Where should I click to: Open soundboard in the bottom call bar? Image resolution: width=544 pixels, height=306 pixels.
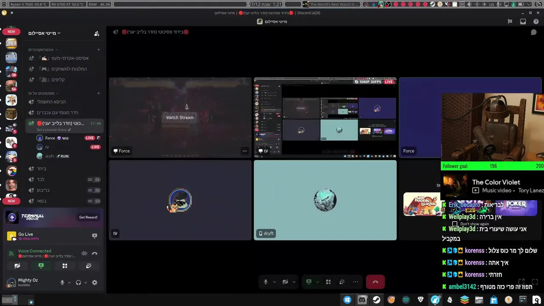pyautogui.click(x=342, y=282)
